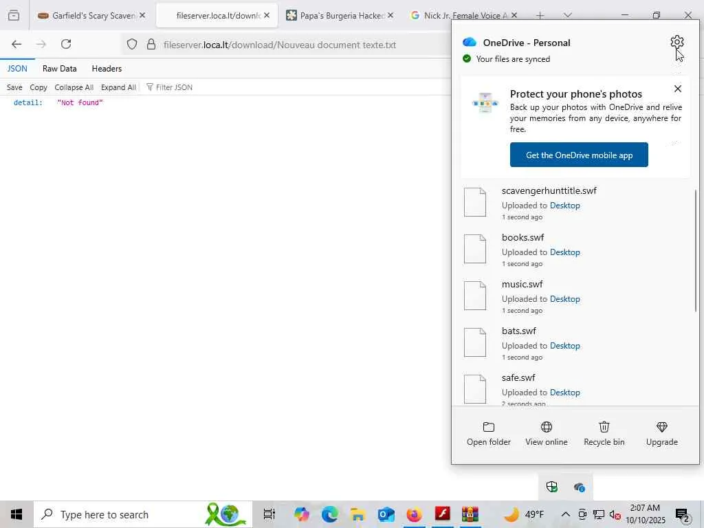Image resolution: width=704 pixels, height=528 pixels.
Task: Click the OneDrive file list scrollbar
Action: (x=696, y=250)
